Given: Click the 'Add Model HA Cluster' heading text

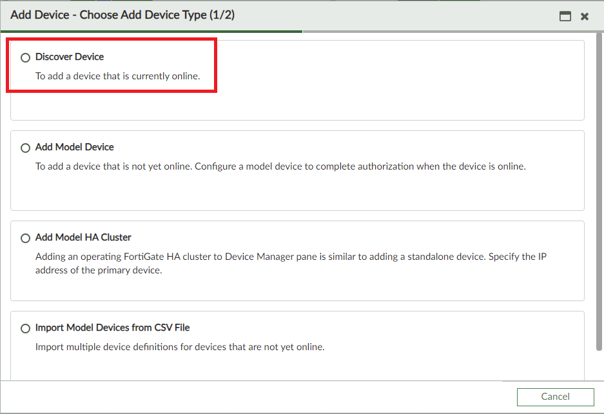Looking at the screenshot, I should (83, 237).
